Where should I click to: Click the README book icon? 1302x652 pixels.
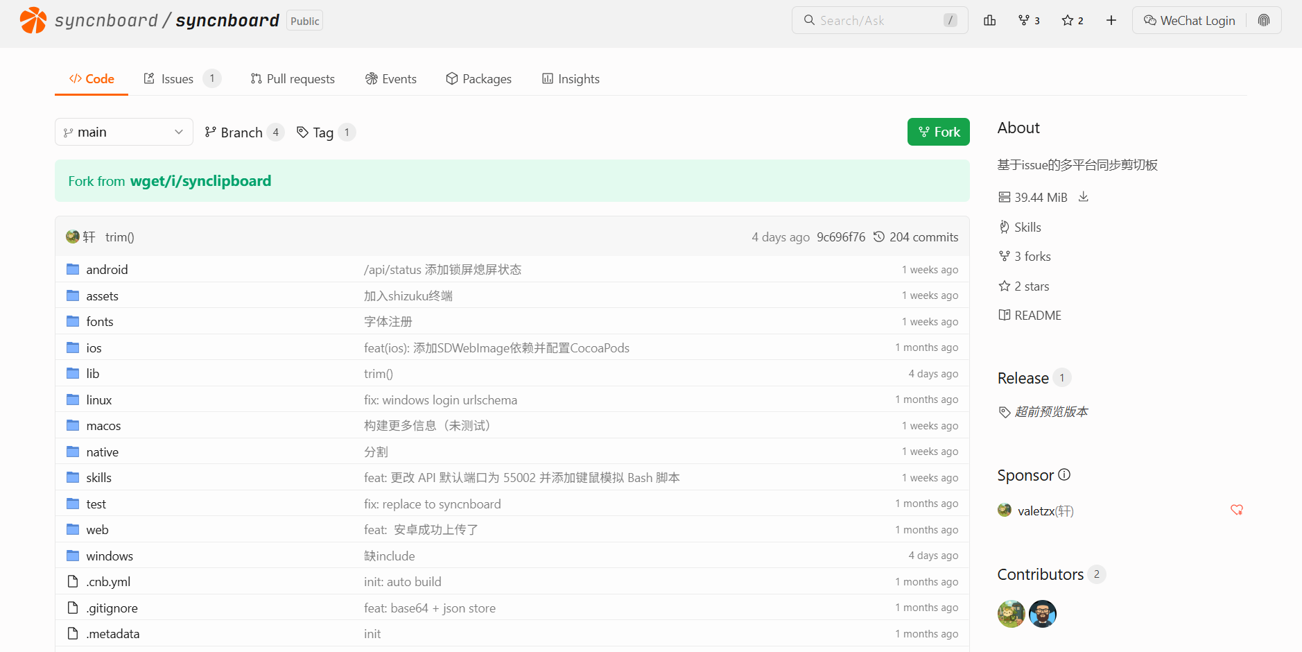1004,315
